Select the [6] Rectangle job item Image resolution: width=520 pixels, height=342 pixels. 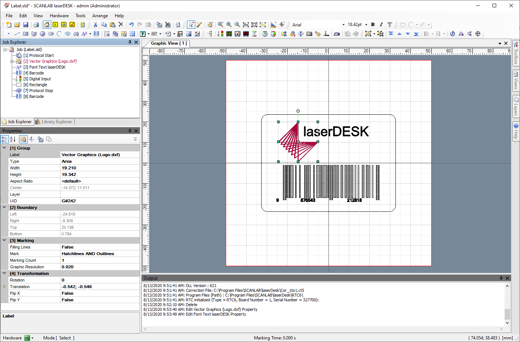point(35,85)
